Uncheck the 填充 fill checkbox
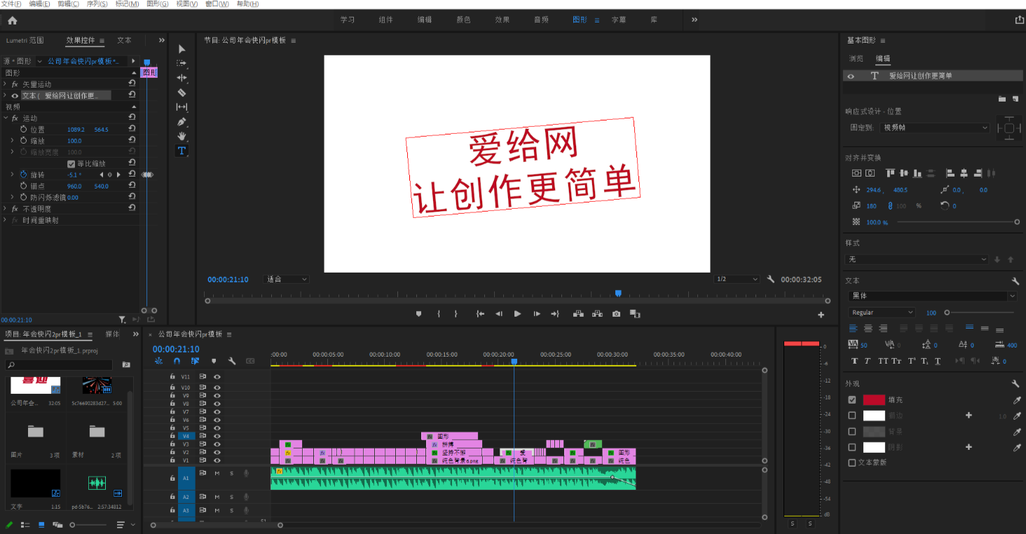This screenshot has height=534, width=1026. pyautogui.click(x=852, y=400)
